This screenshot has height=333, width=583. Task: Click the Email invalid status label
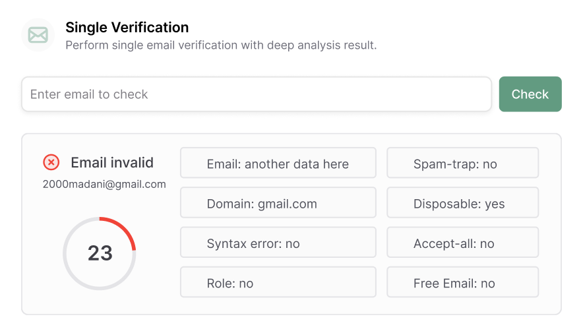pyautogui.click(x=112, y=163)
